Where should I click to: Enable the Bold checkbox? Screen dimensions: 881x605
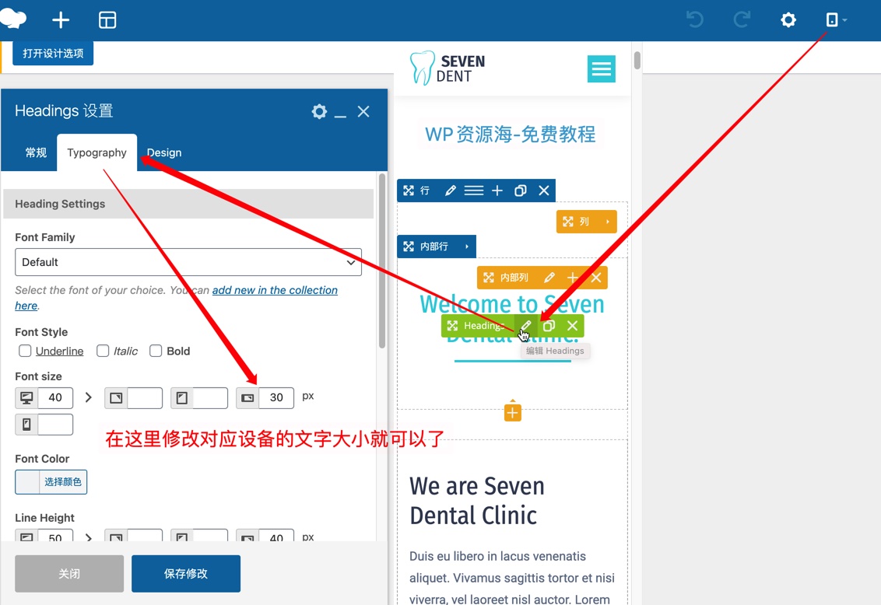(x=156, y=351)
